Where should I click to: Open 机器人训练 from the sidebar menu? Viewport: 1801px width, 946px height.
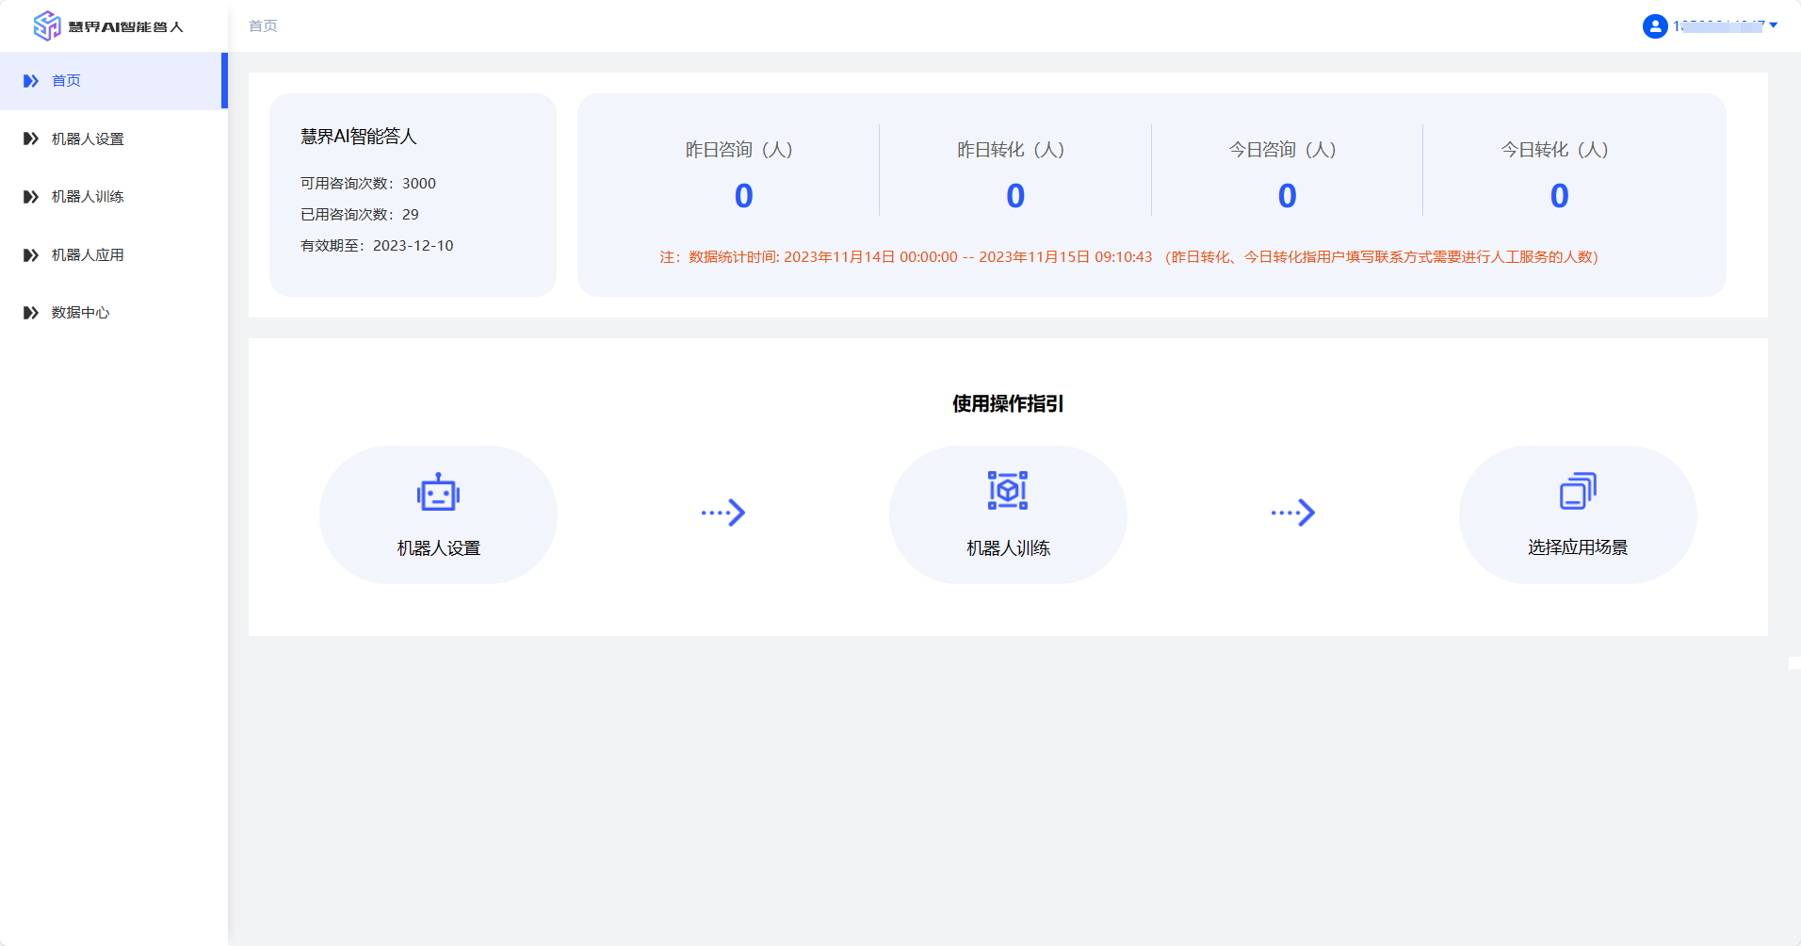tap(88, 197)
